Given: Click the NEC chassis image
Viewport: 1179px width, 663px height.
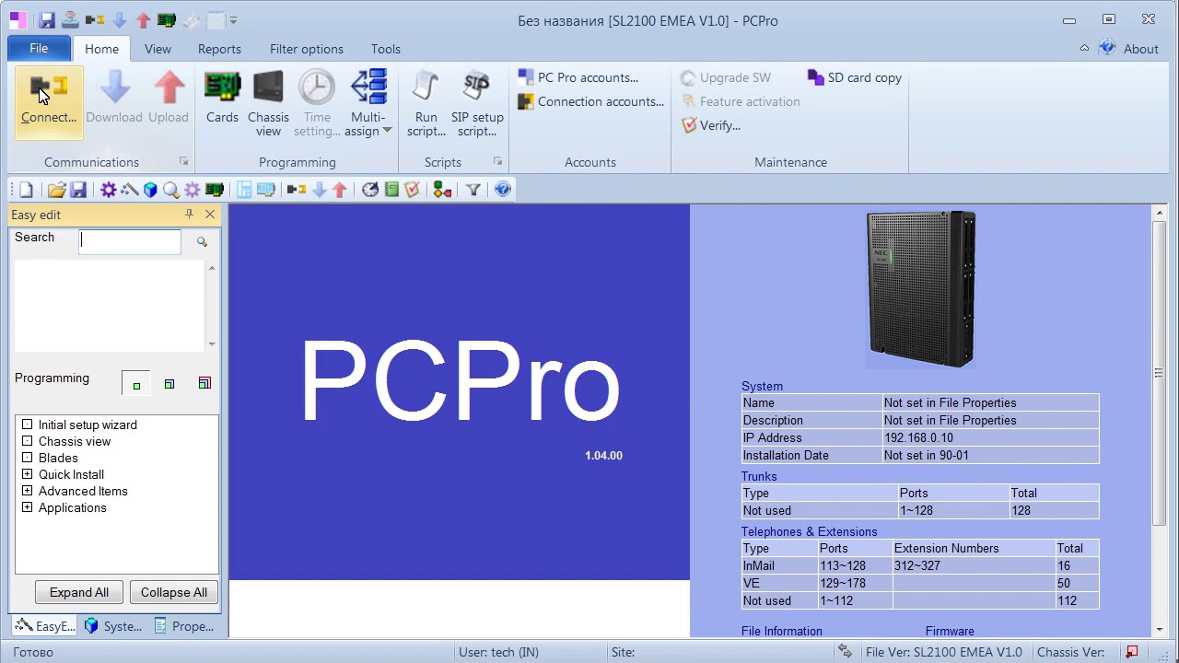Looking at the screenshot, I should click(920, 289).
